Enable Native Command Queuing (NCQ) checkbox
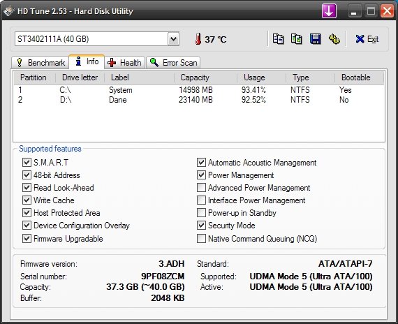Image resolution: width=398 pixels, height=324 pixels. coord(201,239)
